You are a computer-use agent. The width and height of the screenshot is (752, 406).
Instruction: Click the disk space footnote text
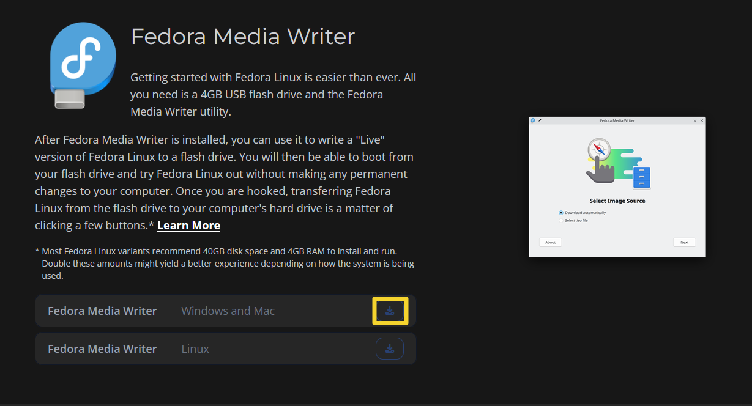225,264
